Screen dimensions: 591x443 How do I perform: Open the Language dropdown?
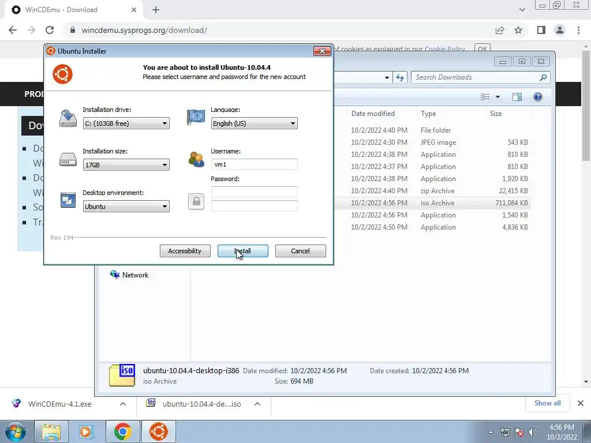[x=254, y=123]
